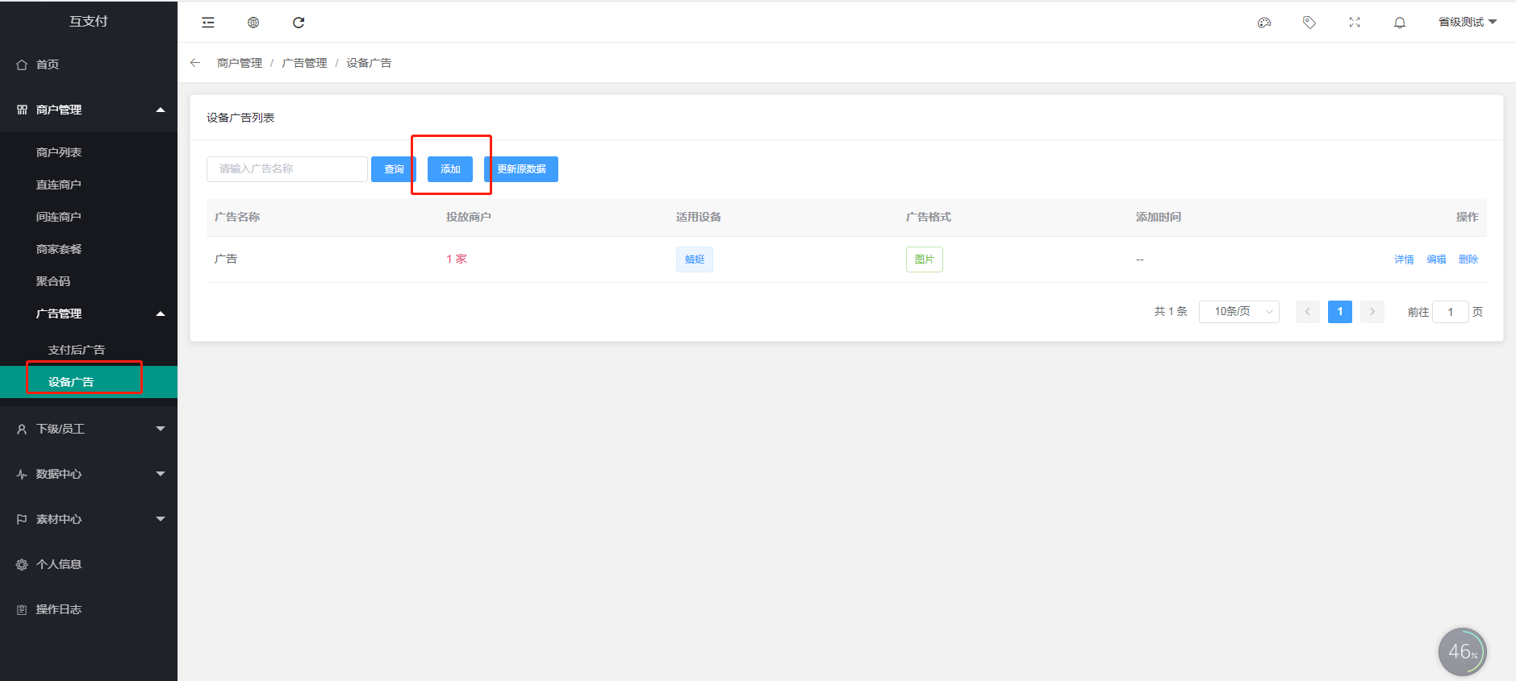Viewport: 1516px width, 681px height.
Task: Open the language globe icon
Action: click(253, 23)
